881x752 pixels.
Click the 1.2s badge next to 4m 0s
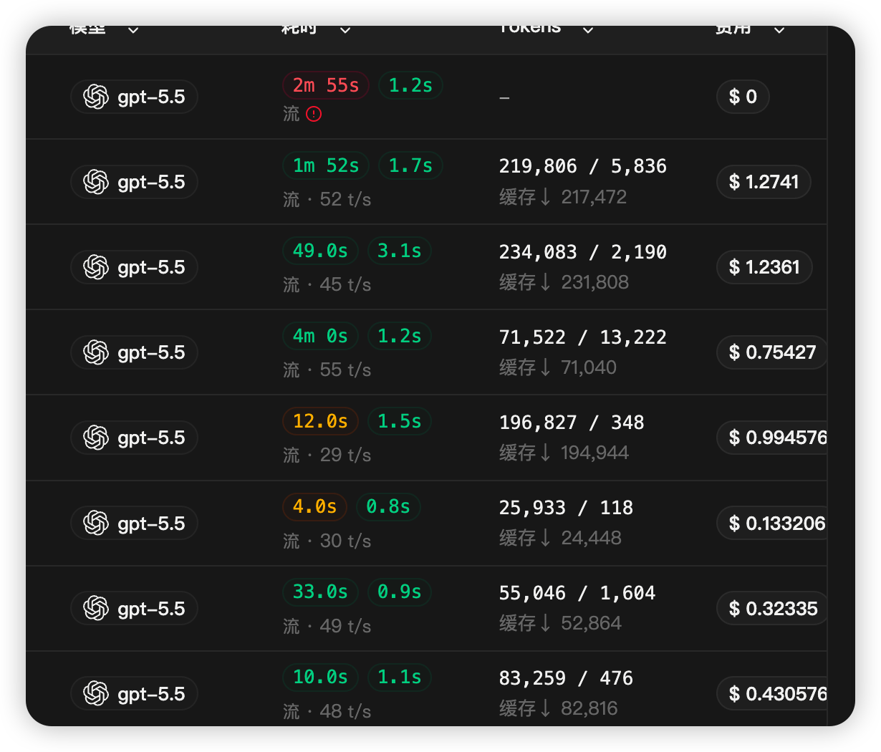[400, 336]
